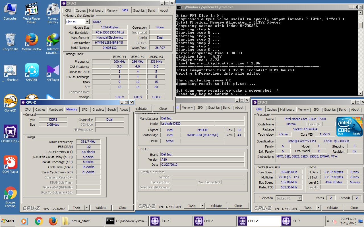Click the Intel Core 2 Duo logo
This screenshot has height=227, width=364.
349,127
